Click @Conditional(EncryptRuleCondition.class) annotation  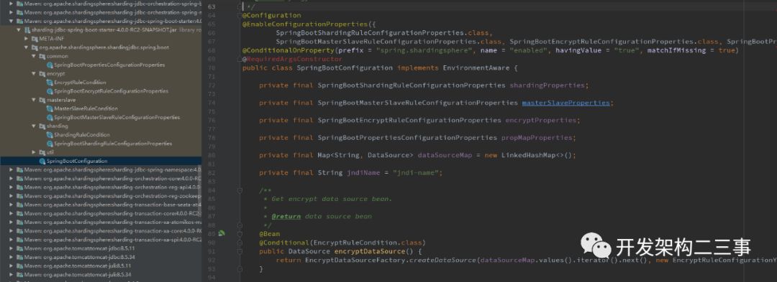click(342, 243)
